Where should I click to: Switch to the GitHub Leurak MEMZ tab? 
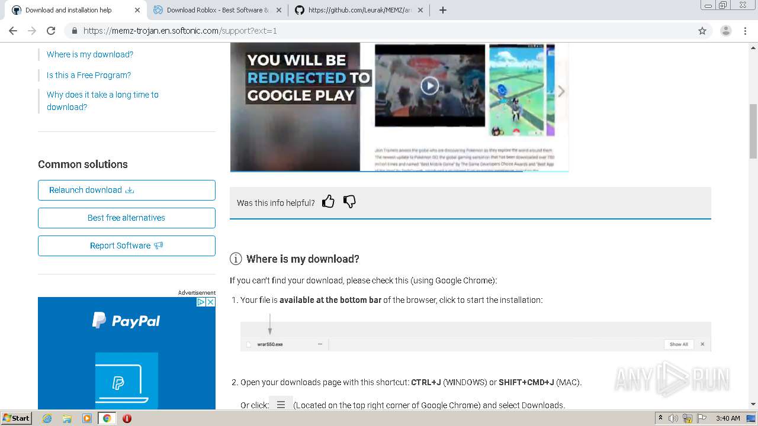[359, 10]
